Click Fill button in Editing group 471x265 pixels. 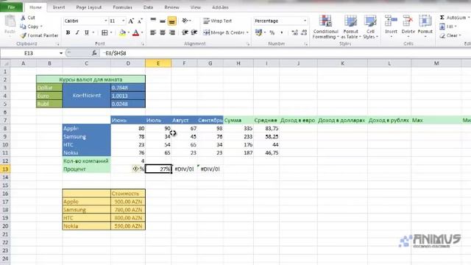pos(447,26)
